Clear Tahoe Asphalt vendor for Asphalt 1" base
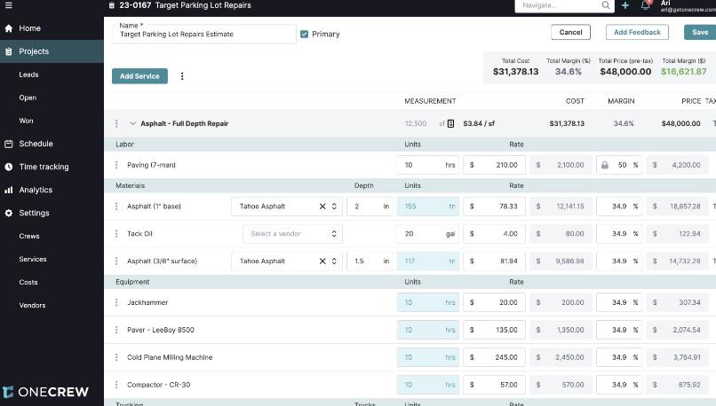Image resolution: width=716 pixels, height=406 pixels. [x=322, y=207]
